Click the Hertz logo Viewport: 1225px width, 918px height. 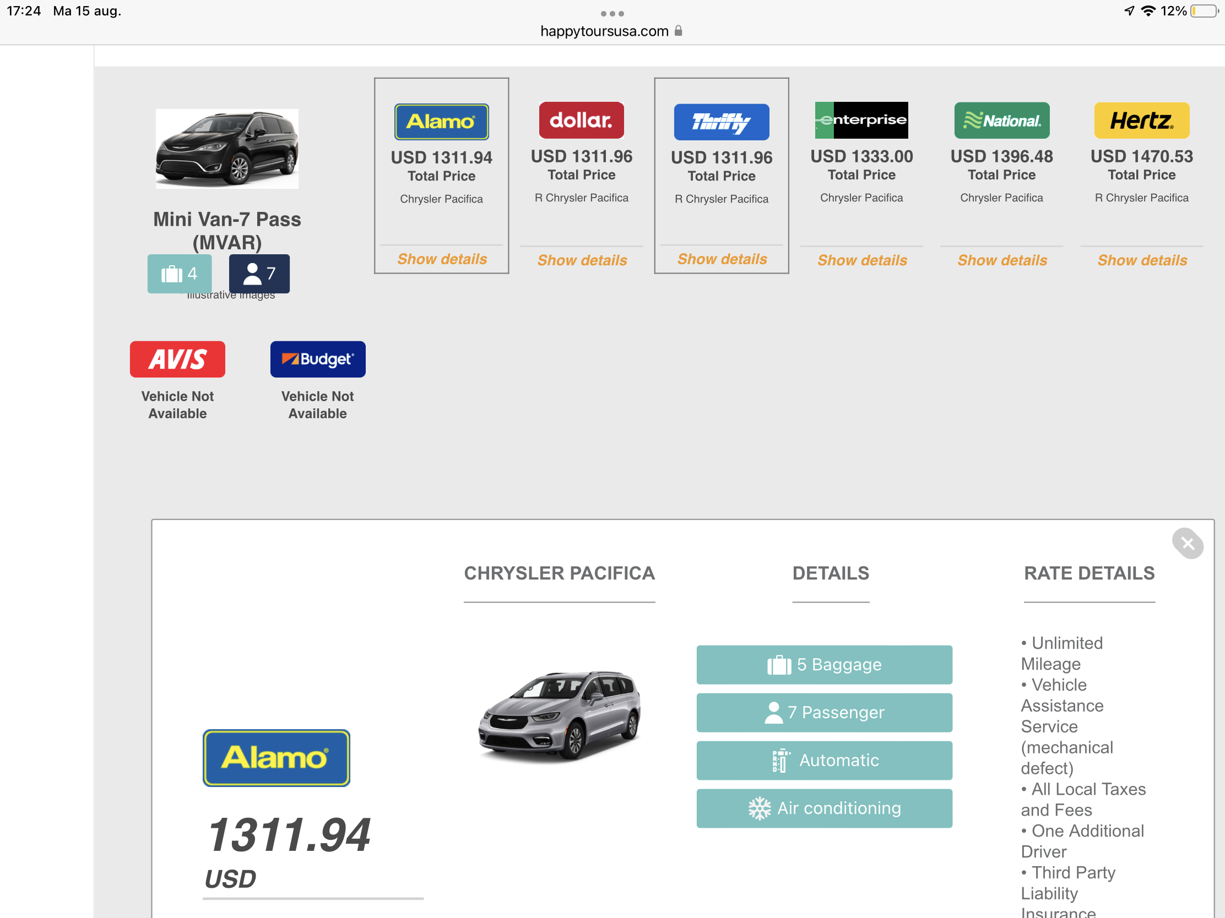(x=1141, y=120)
